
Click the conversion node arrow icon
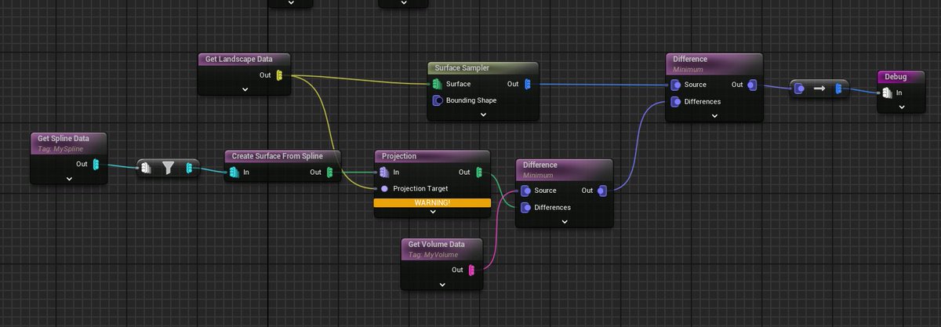tap(819, 89)
